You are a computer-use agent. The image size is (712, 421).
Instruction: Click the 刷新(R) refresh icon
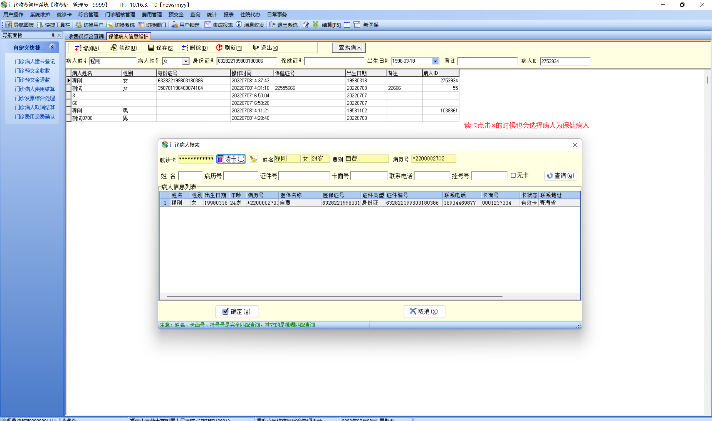point(219,48)
